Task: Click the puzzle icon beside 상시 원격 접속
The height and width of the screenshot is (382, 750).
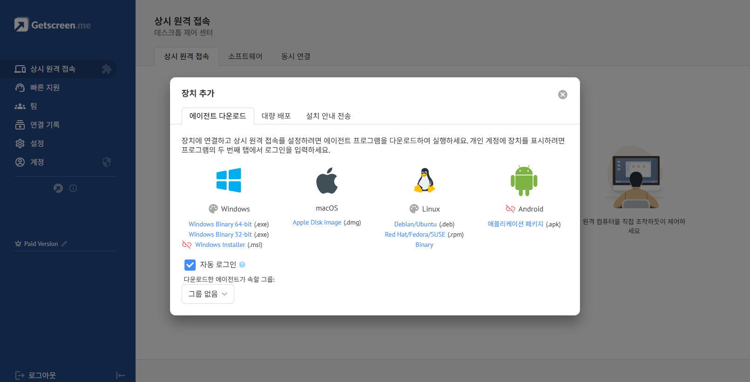Action: click(107, 69)
